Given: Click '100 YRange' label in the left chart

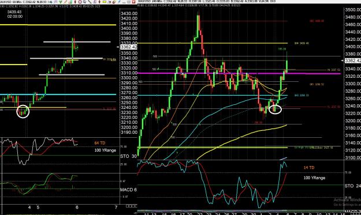Looking at the screenshot, I should [x=105, y=150].
